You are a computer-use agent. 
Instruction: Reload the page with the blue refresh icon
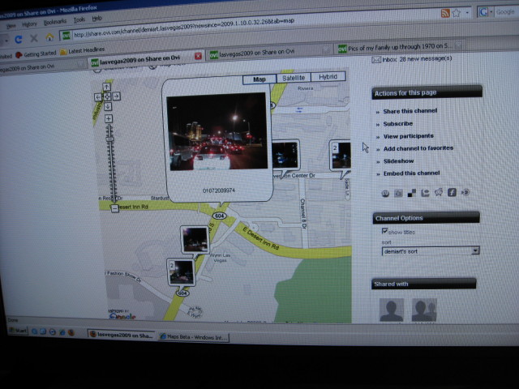19,40
